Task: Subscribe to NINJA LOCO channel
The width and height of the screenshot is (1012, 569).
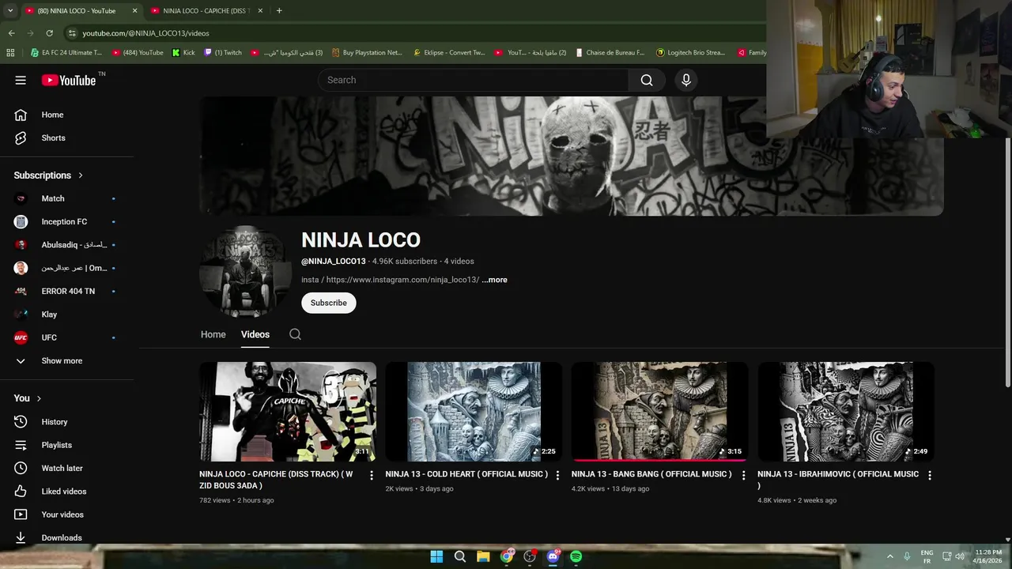Action: pos(329,303)
